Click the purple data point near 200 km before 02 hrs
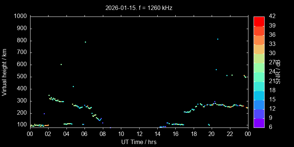 tap(44, 114)
